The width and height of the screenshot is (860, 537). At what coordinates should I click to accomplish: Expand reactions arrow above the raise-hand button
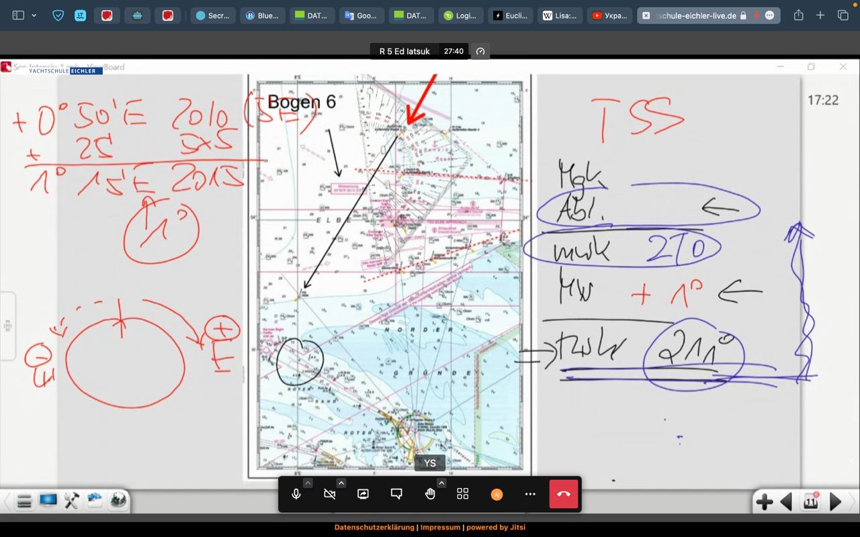coord(441,483)
